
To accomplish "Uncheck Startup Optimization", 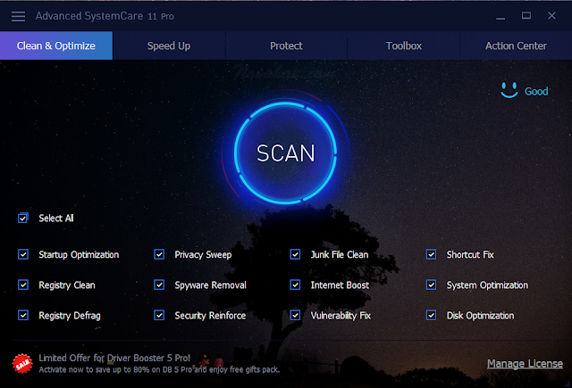I will (23, 254).
